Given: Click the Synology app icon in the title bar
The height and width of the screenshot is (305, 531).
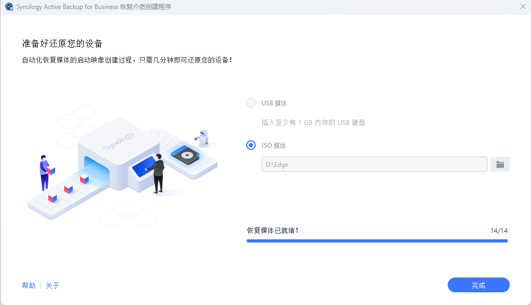Looking at the screenshot, I should tap(8, 7).
